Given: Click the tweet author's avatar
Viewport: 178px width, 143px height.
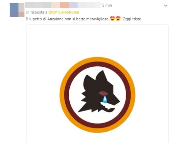Looking at the screenshot, I should pyautogui.click(x=17, y=10).
